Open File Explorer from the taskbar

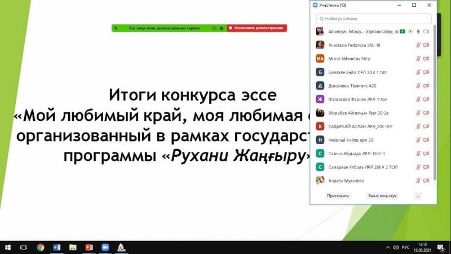pyautogui.click(x=72, y=247)
